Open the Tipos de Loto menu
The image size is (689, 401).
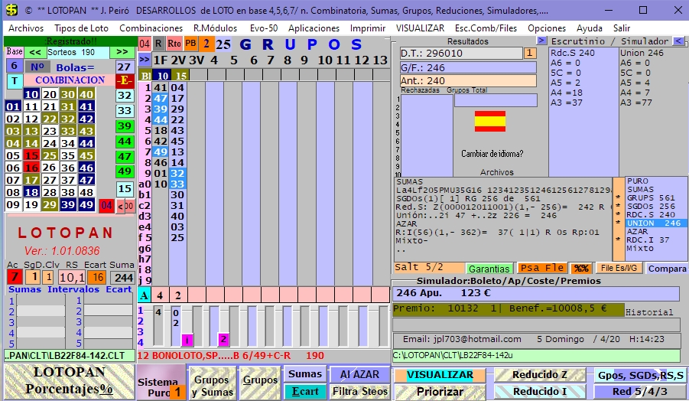pyautogui.click(x=81, y=28)
